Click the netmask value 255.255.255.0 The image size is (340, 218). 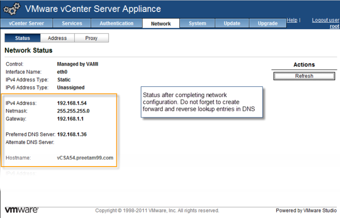tap(73, 111)
